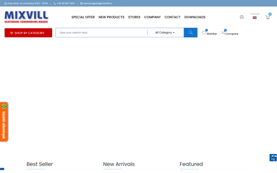Select the Featured heading
Image resolution: width=277 pixels, height=173 pixels.
pos(191,164)
